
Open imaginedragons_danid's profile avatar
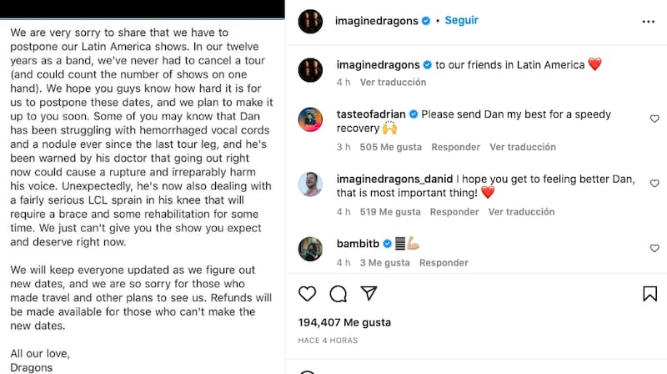click(310, 184)
